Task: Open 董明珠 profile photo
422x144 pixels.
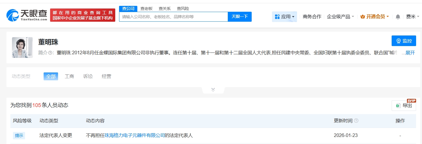Action: pyautogui.click(x=22, y=48)
